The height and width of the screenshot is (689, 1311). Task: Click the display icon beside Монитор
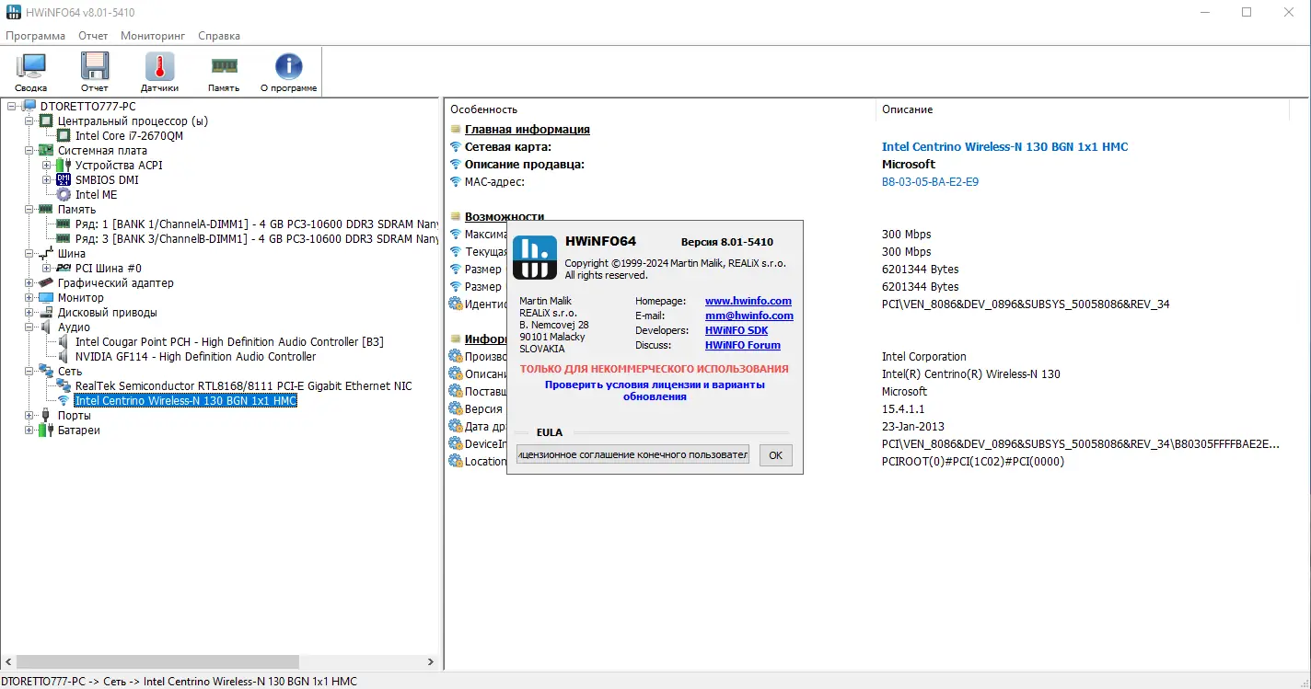[47, 297]
